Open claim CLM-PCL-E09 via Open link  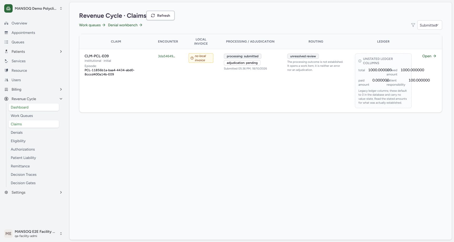(429, 56)
